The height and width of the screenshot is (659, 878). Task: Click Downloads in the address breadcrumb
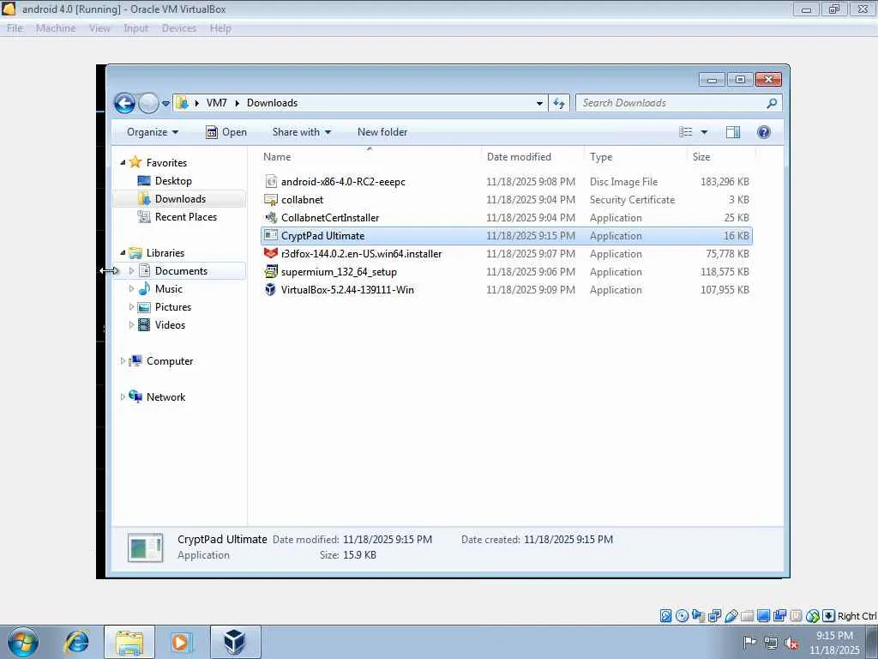click(x=272, y=103)
